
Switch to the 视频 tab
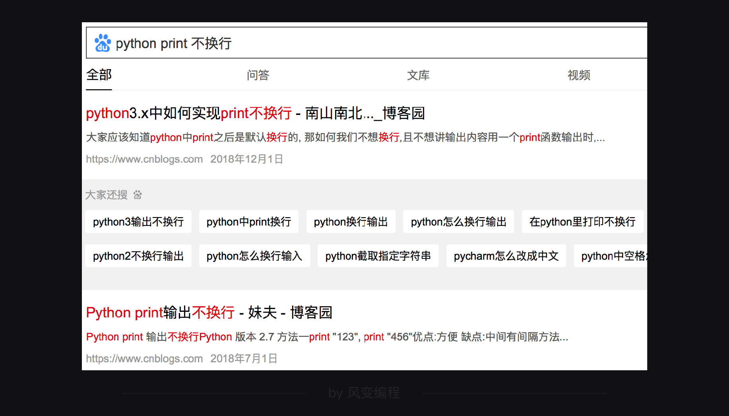pyautogui.click(x=579, y=75)
